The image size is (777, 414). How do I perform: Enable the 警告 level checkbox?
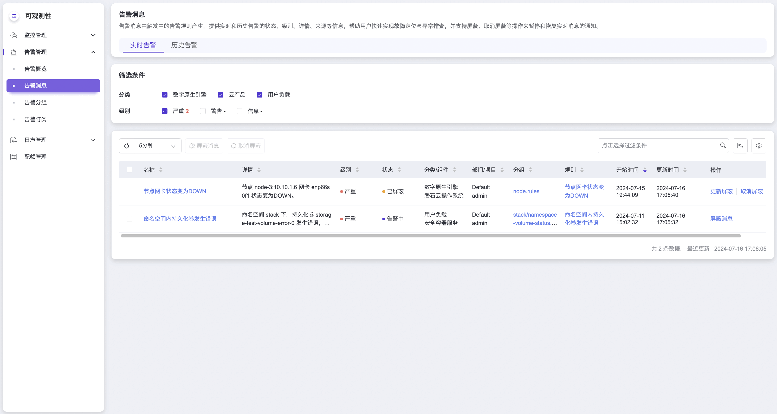(x=203, y=111)
